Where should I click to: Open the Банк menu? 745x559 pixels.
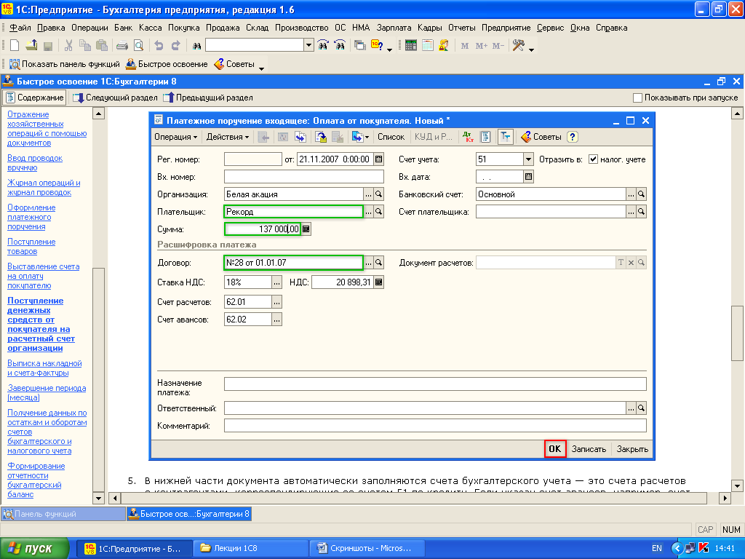click(123, 28)
